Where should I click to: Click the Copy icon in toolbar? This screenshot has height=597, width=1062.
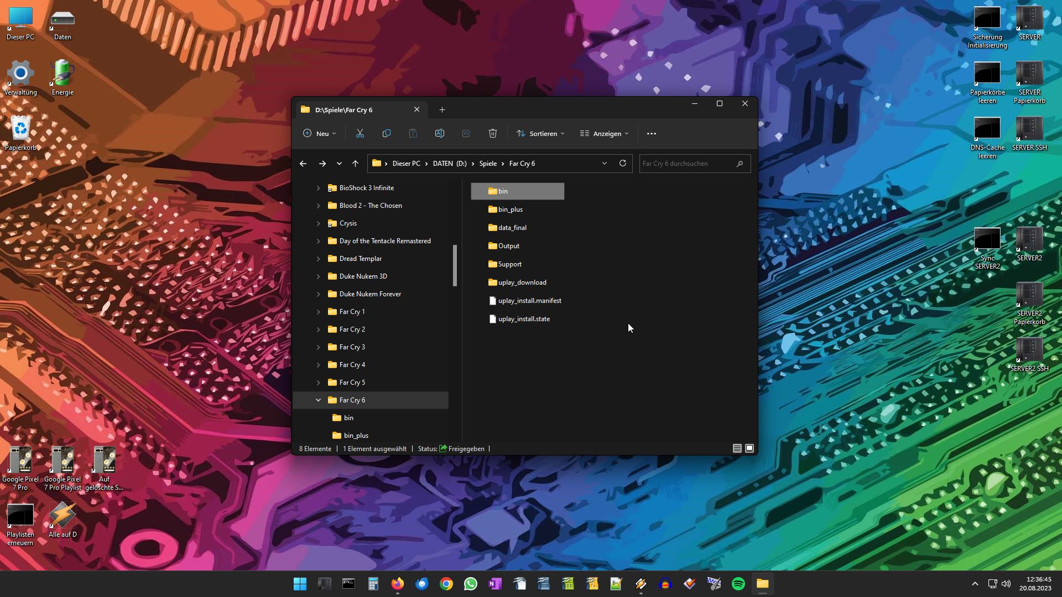(387, 133)
